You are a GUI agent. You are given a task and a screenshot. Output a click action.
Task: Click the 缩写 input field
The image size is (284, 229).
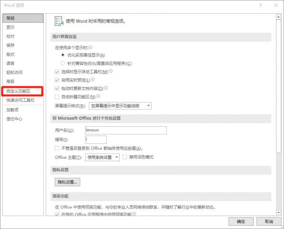(96, 139)
